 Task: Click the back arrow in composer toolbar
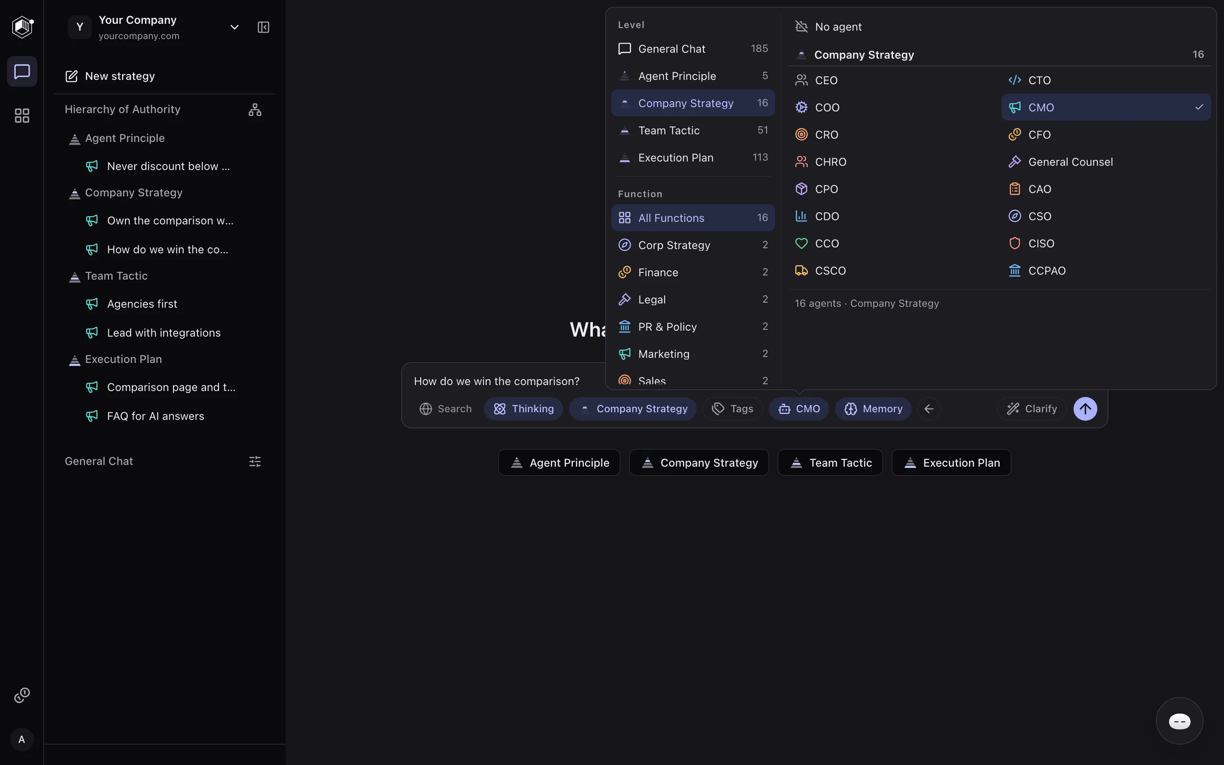point(929,408)
